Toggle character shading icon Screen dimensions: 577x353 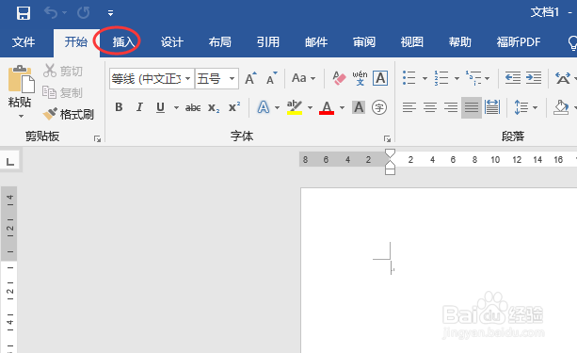coord(359,107)
